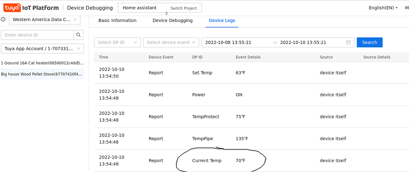Open the Tuya App Account dropdown
The image size is (409, 172).
click(x=42, y=49)
